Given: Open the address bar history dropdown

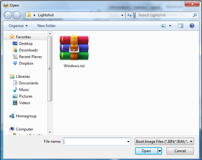Looking at the screenshot, I should click(122, 15).
